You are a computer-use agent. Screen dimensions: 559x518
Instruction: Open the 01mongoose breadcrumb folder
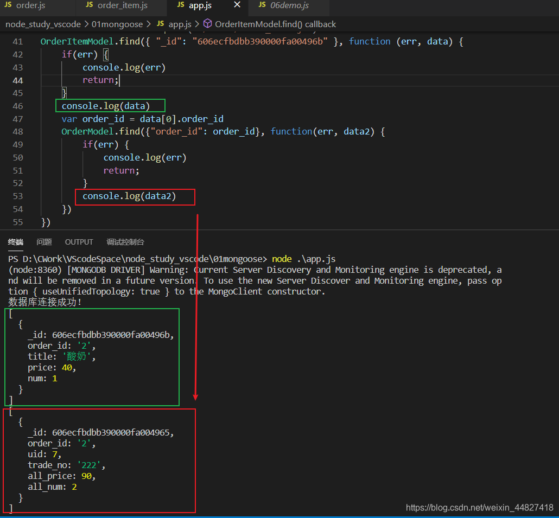click(x=117, y=24)
